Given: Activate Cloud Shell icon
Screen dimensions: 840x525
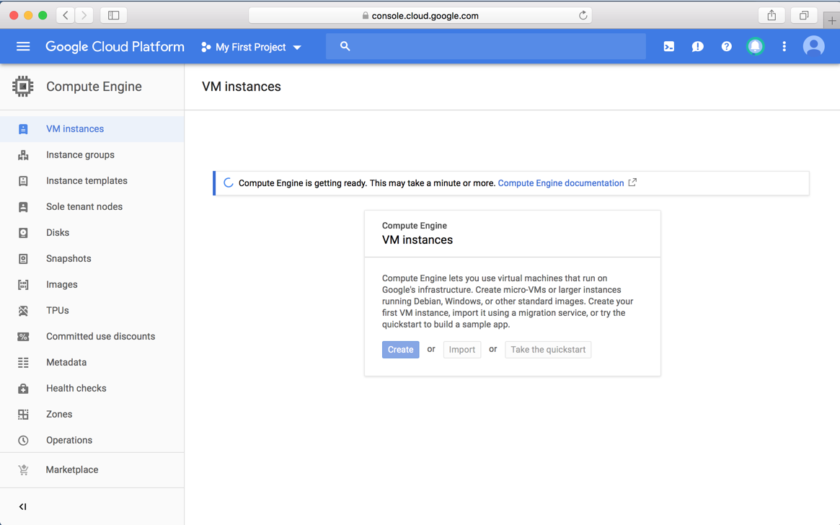Looking at the screenshot, I should tap(668, 47).
